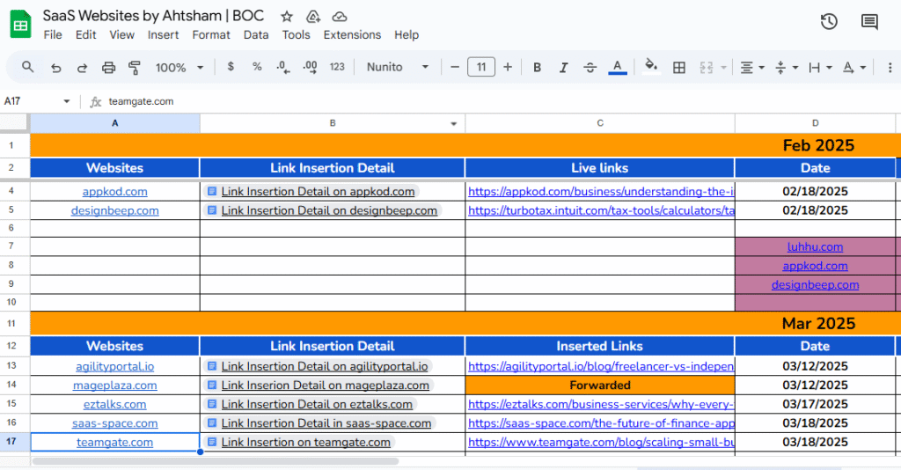This screenshot has width=901, height=470.
Task: Open the comments panel icon
Action: (869, 22)
